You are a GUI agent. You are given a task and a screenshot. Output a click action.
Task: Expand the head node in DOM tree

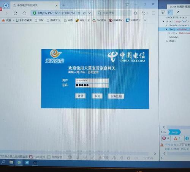[166, 25]
